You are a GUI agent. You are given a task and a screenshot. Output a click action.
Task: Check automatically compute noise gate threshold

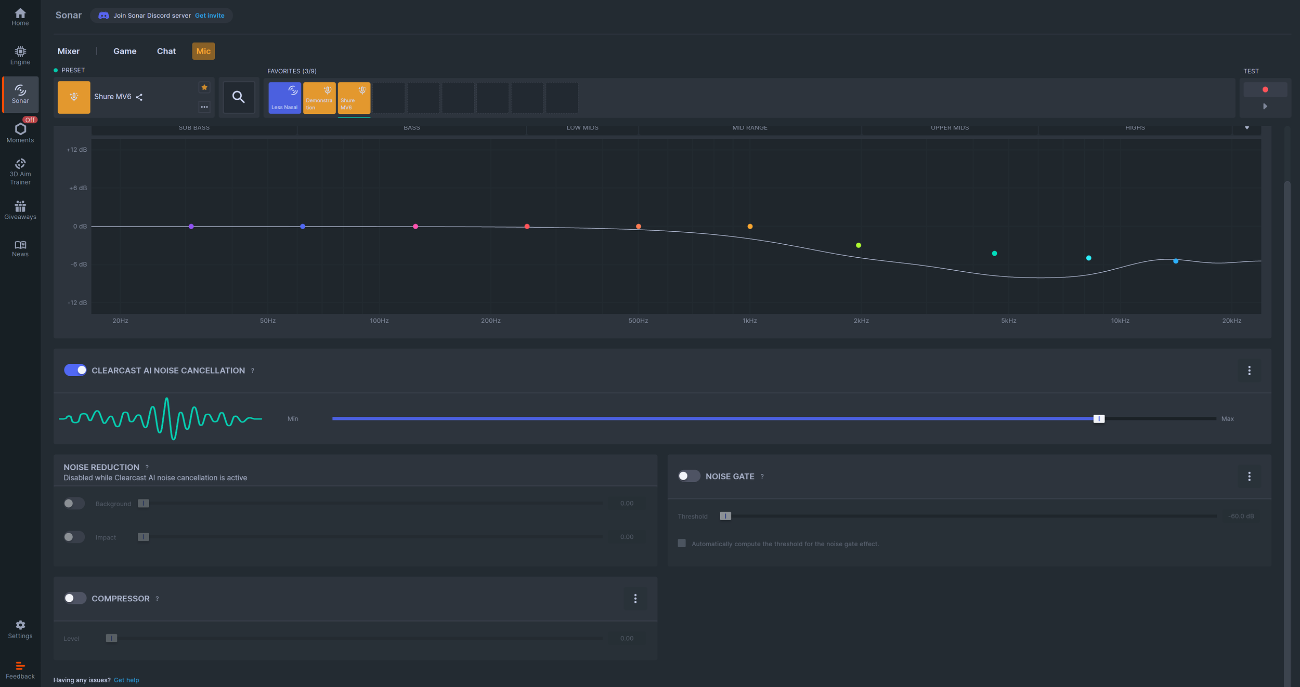tap(681, 543)
